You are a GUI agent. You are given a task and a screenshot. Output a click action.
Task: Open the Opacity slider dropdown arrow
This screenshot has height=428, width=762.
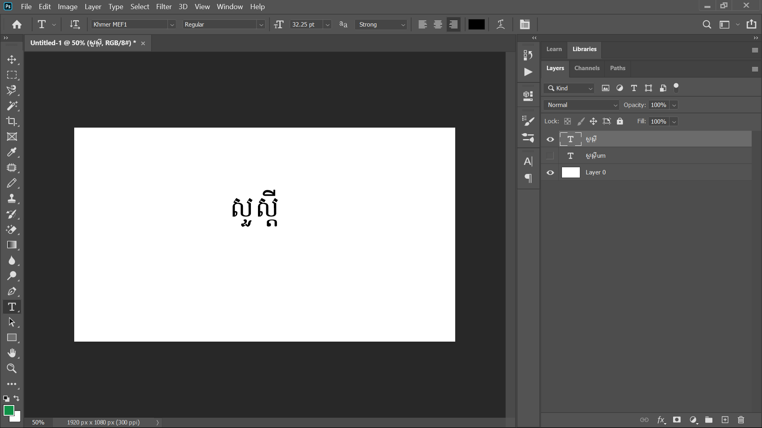click(x=674, y=105)
